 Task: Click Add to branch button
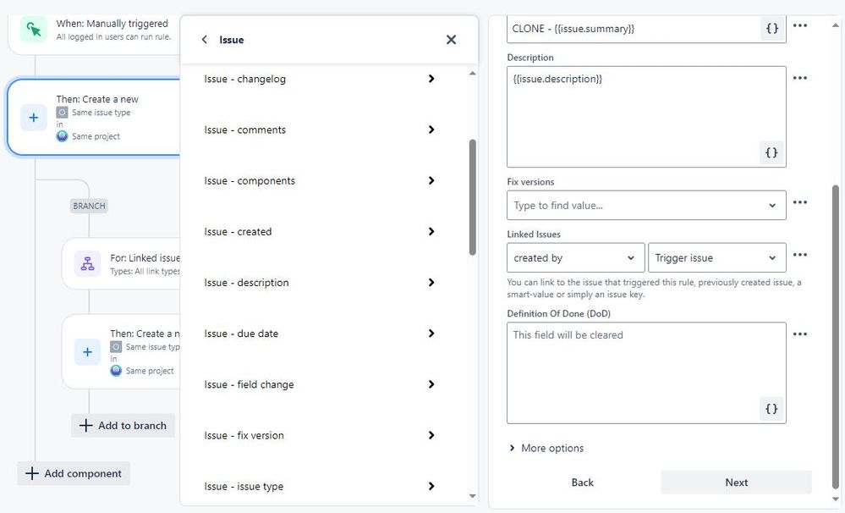click(x=123, y=426)
